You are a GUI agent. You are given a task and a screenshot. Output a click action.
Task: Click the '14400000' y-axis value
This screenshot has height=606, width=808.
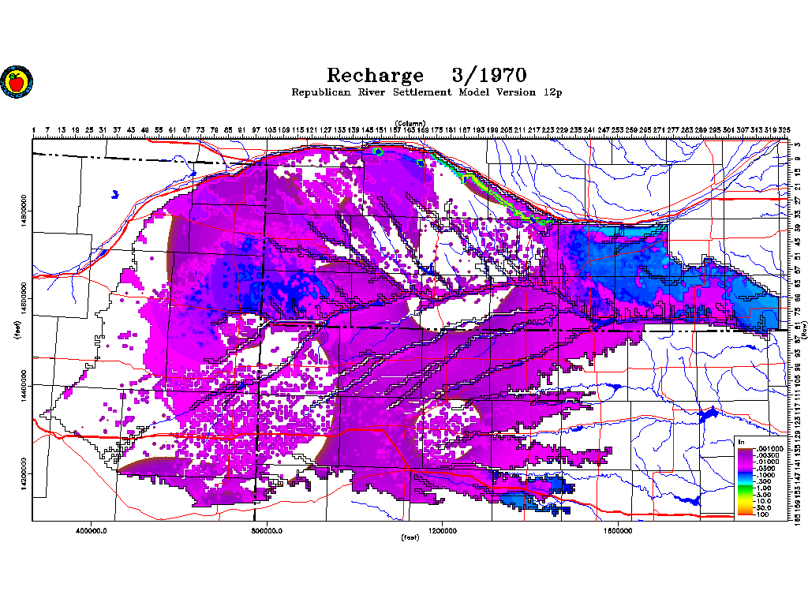tap(24, 386)
